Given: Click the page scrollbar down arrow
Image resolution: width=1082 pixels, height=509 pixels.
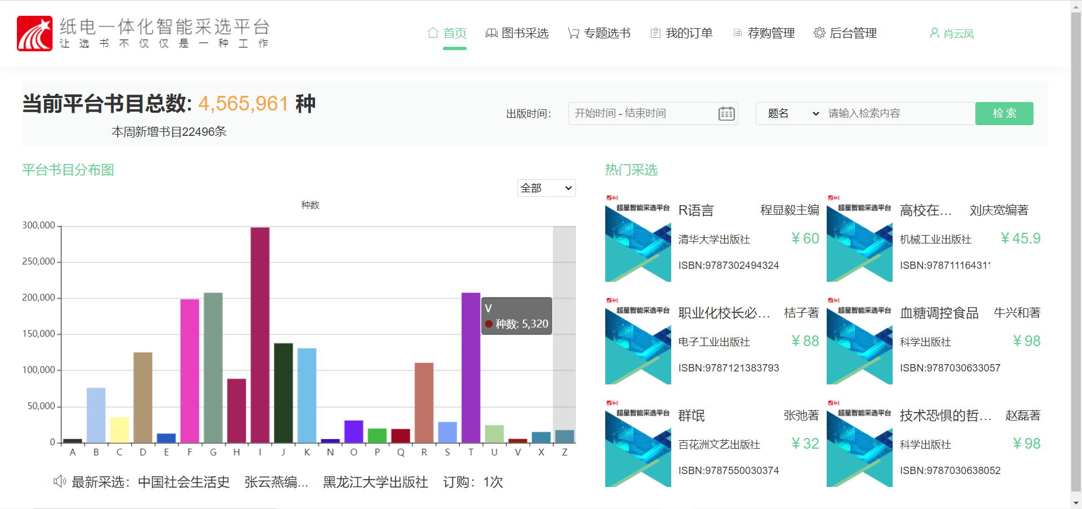Looking at the screenshot, I should click(x=1076, y=503).
